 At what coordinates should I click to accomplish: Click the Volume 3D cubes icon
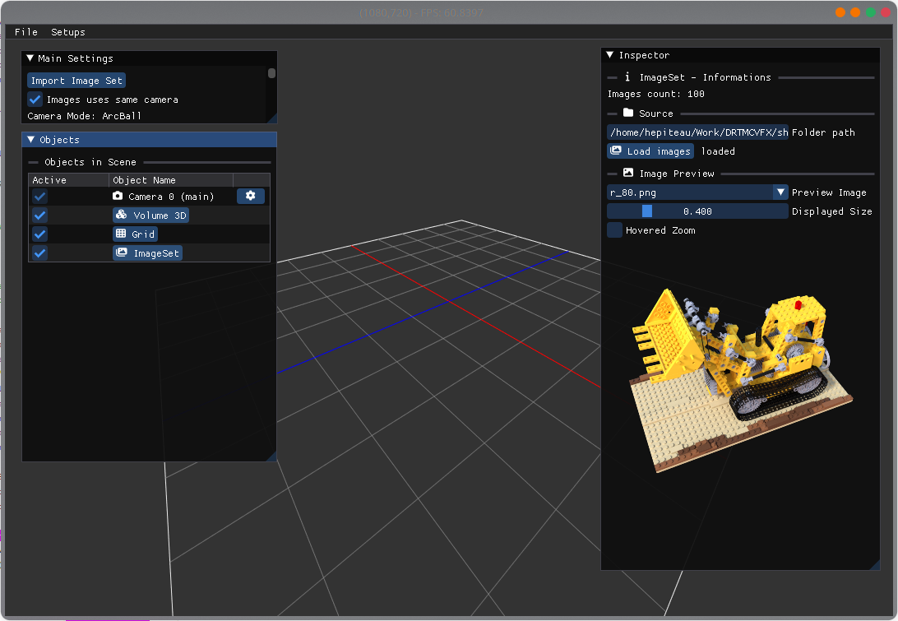122,215
